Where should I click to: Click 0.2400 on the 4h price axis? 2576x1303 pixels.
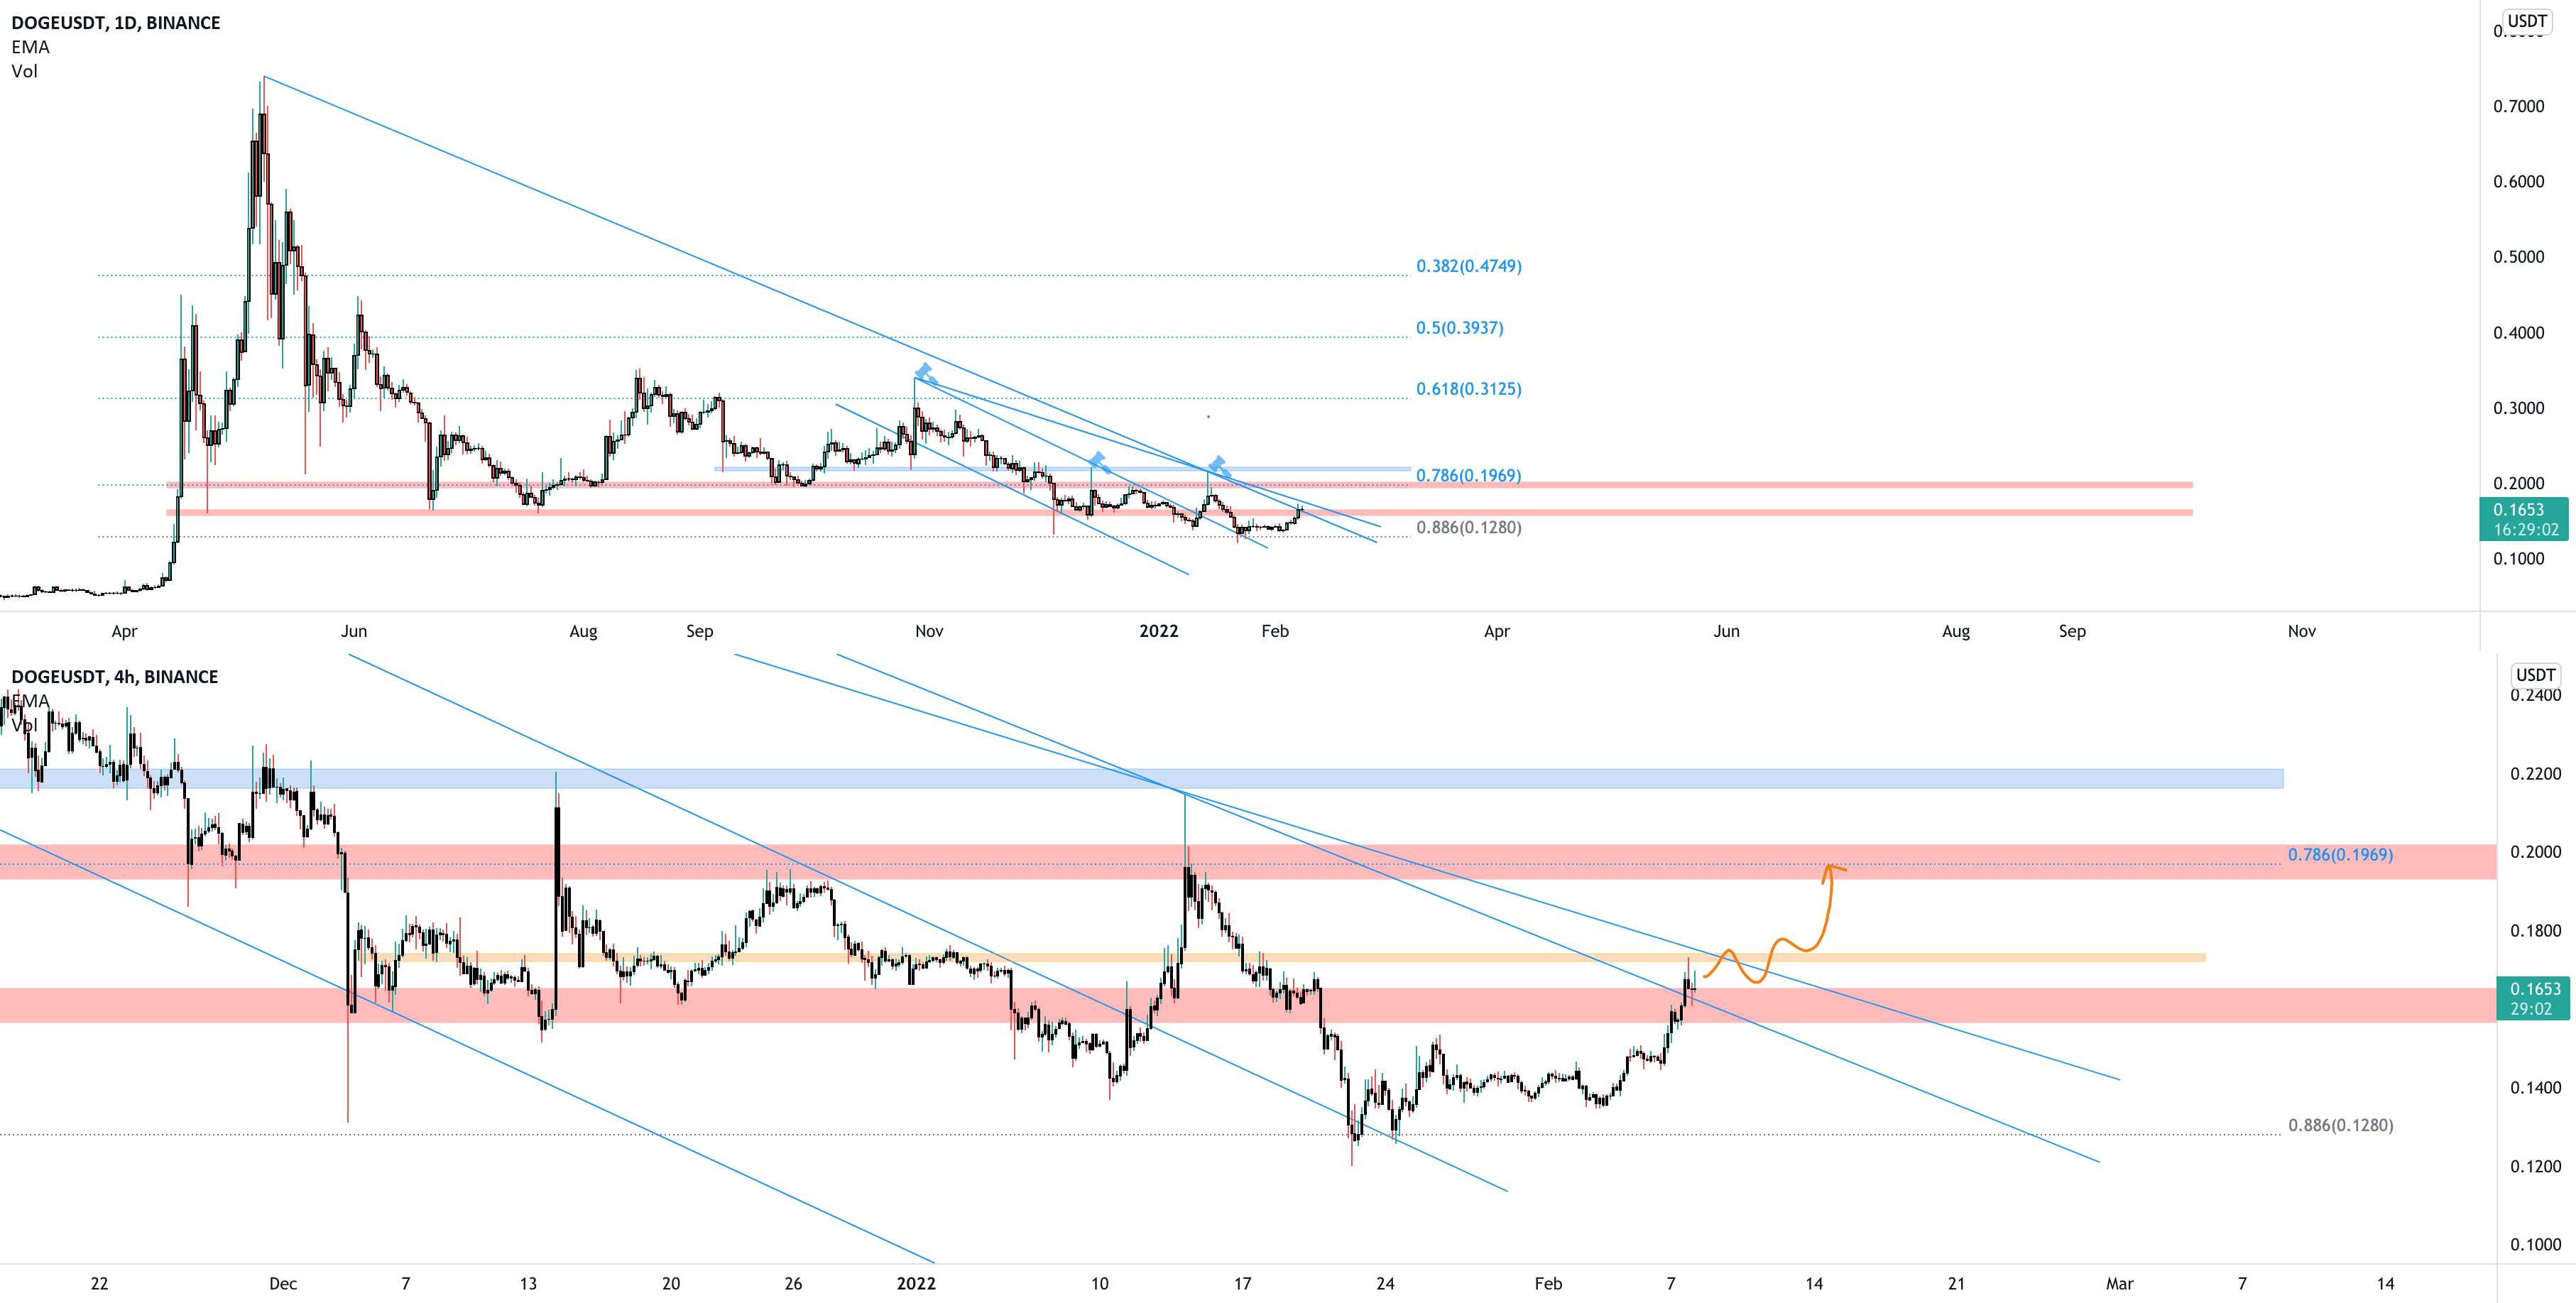point(2536,695)
